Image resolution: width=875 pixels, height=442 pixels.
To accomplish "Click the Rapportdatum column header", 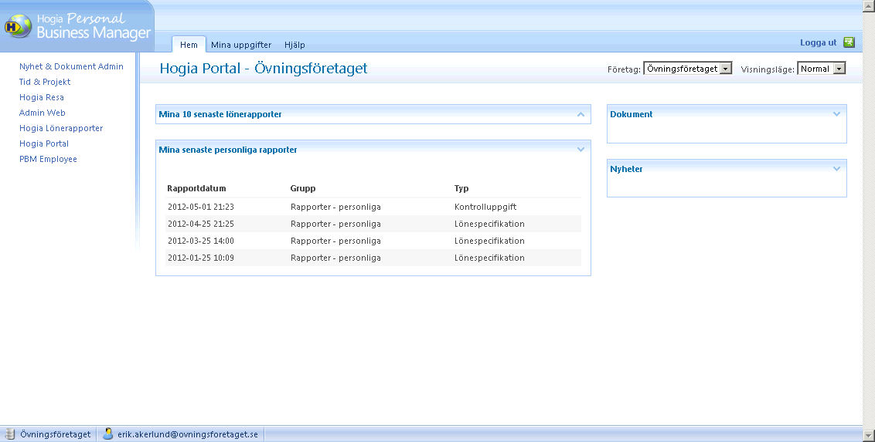I will coord(196,188).
